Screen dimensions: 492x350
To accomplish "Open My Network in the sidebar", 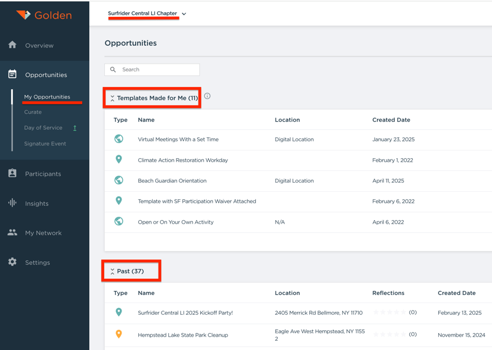I will tap(43, 233).
